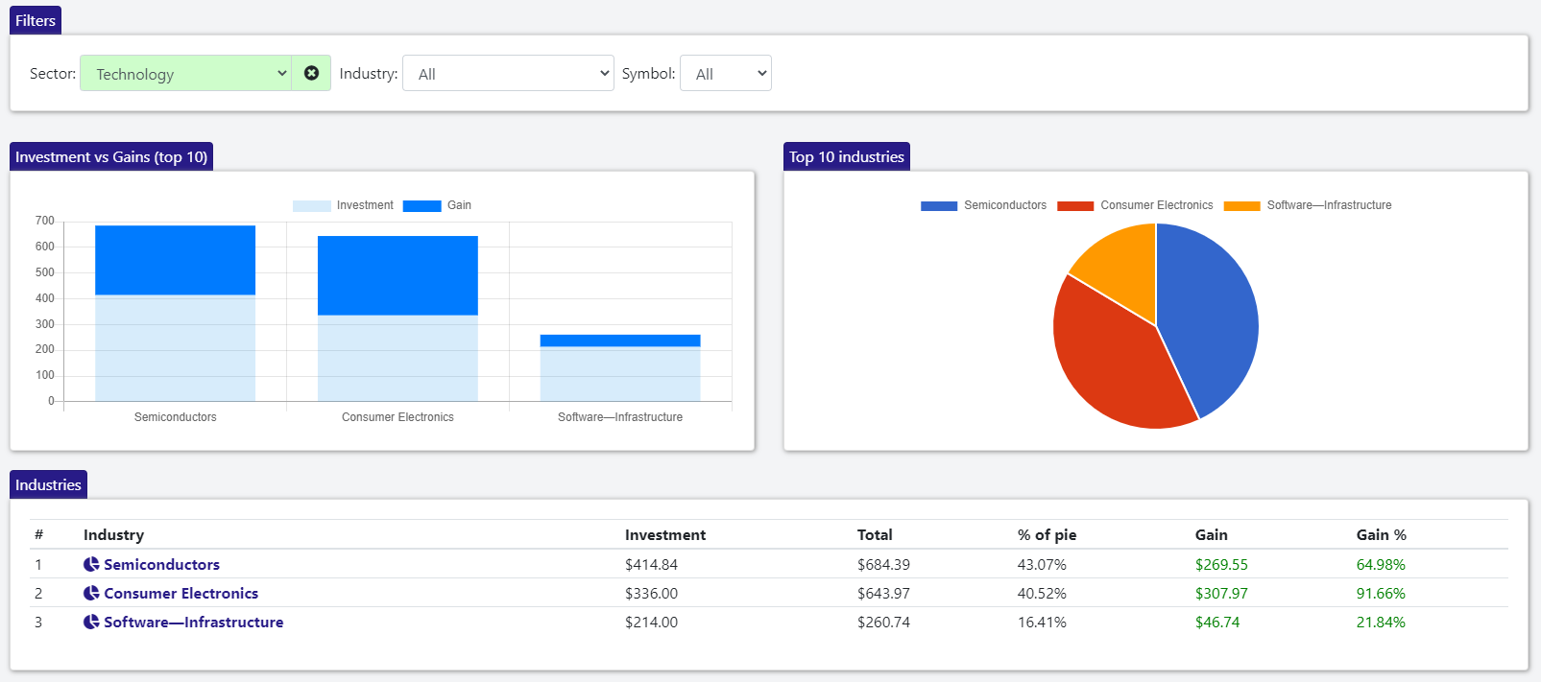Toggle Semiconductors in the pie chart legend
Screen dimensions: 1541x682
983,205
